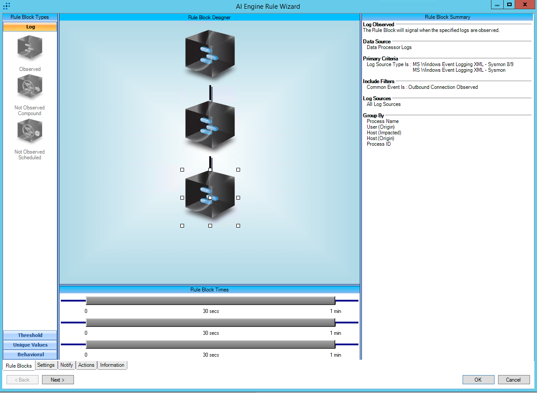Pick the Not Observed Scheduled block icon
537x393 pixels.
[30, 131]
